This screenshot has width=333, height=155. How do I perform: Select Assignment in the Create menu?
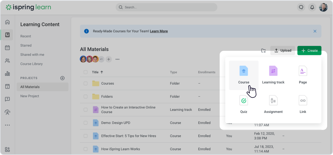click(273, 104)
